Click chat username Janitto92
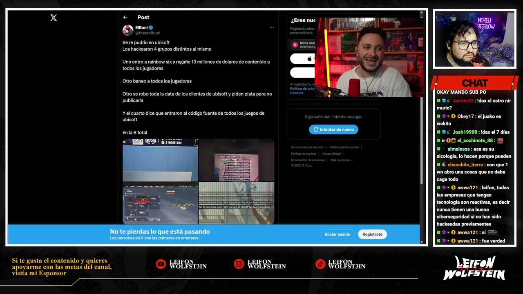523x294 pixels. tap(463, 101)
